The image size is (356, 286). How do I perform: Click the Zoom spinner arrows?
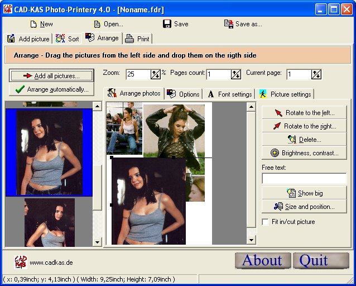point(155,74)
